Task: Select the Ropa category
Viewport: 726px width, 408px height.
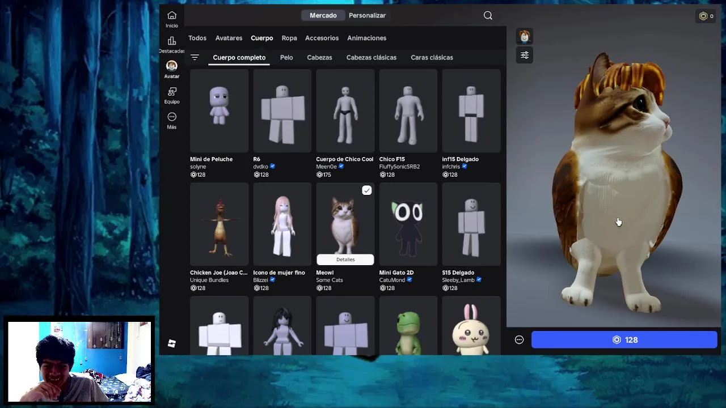Action: pyautogui.click(x=289, y=38)
